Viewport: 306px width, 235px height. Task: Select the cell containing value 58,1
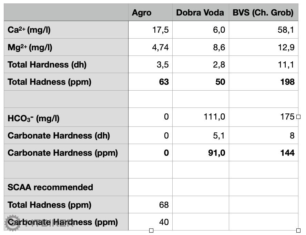click(x=264, y=30)
